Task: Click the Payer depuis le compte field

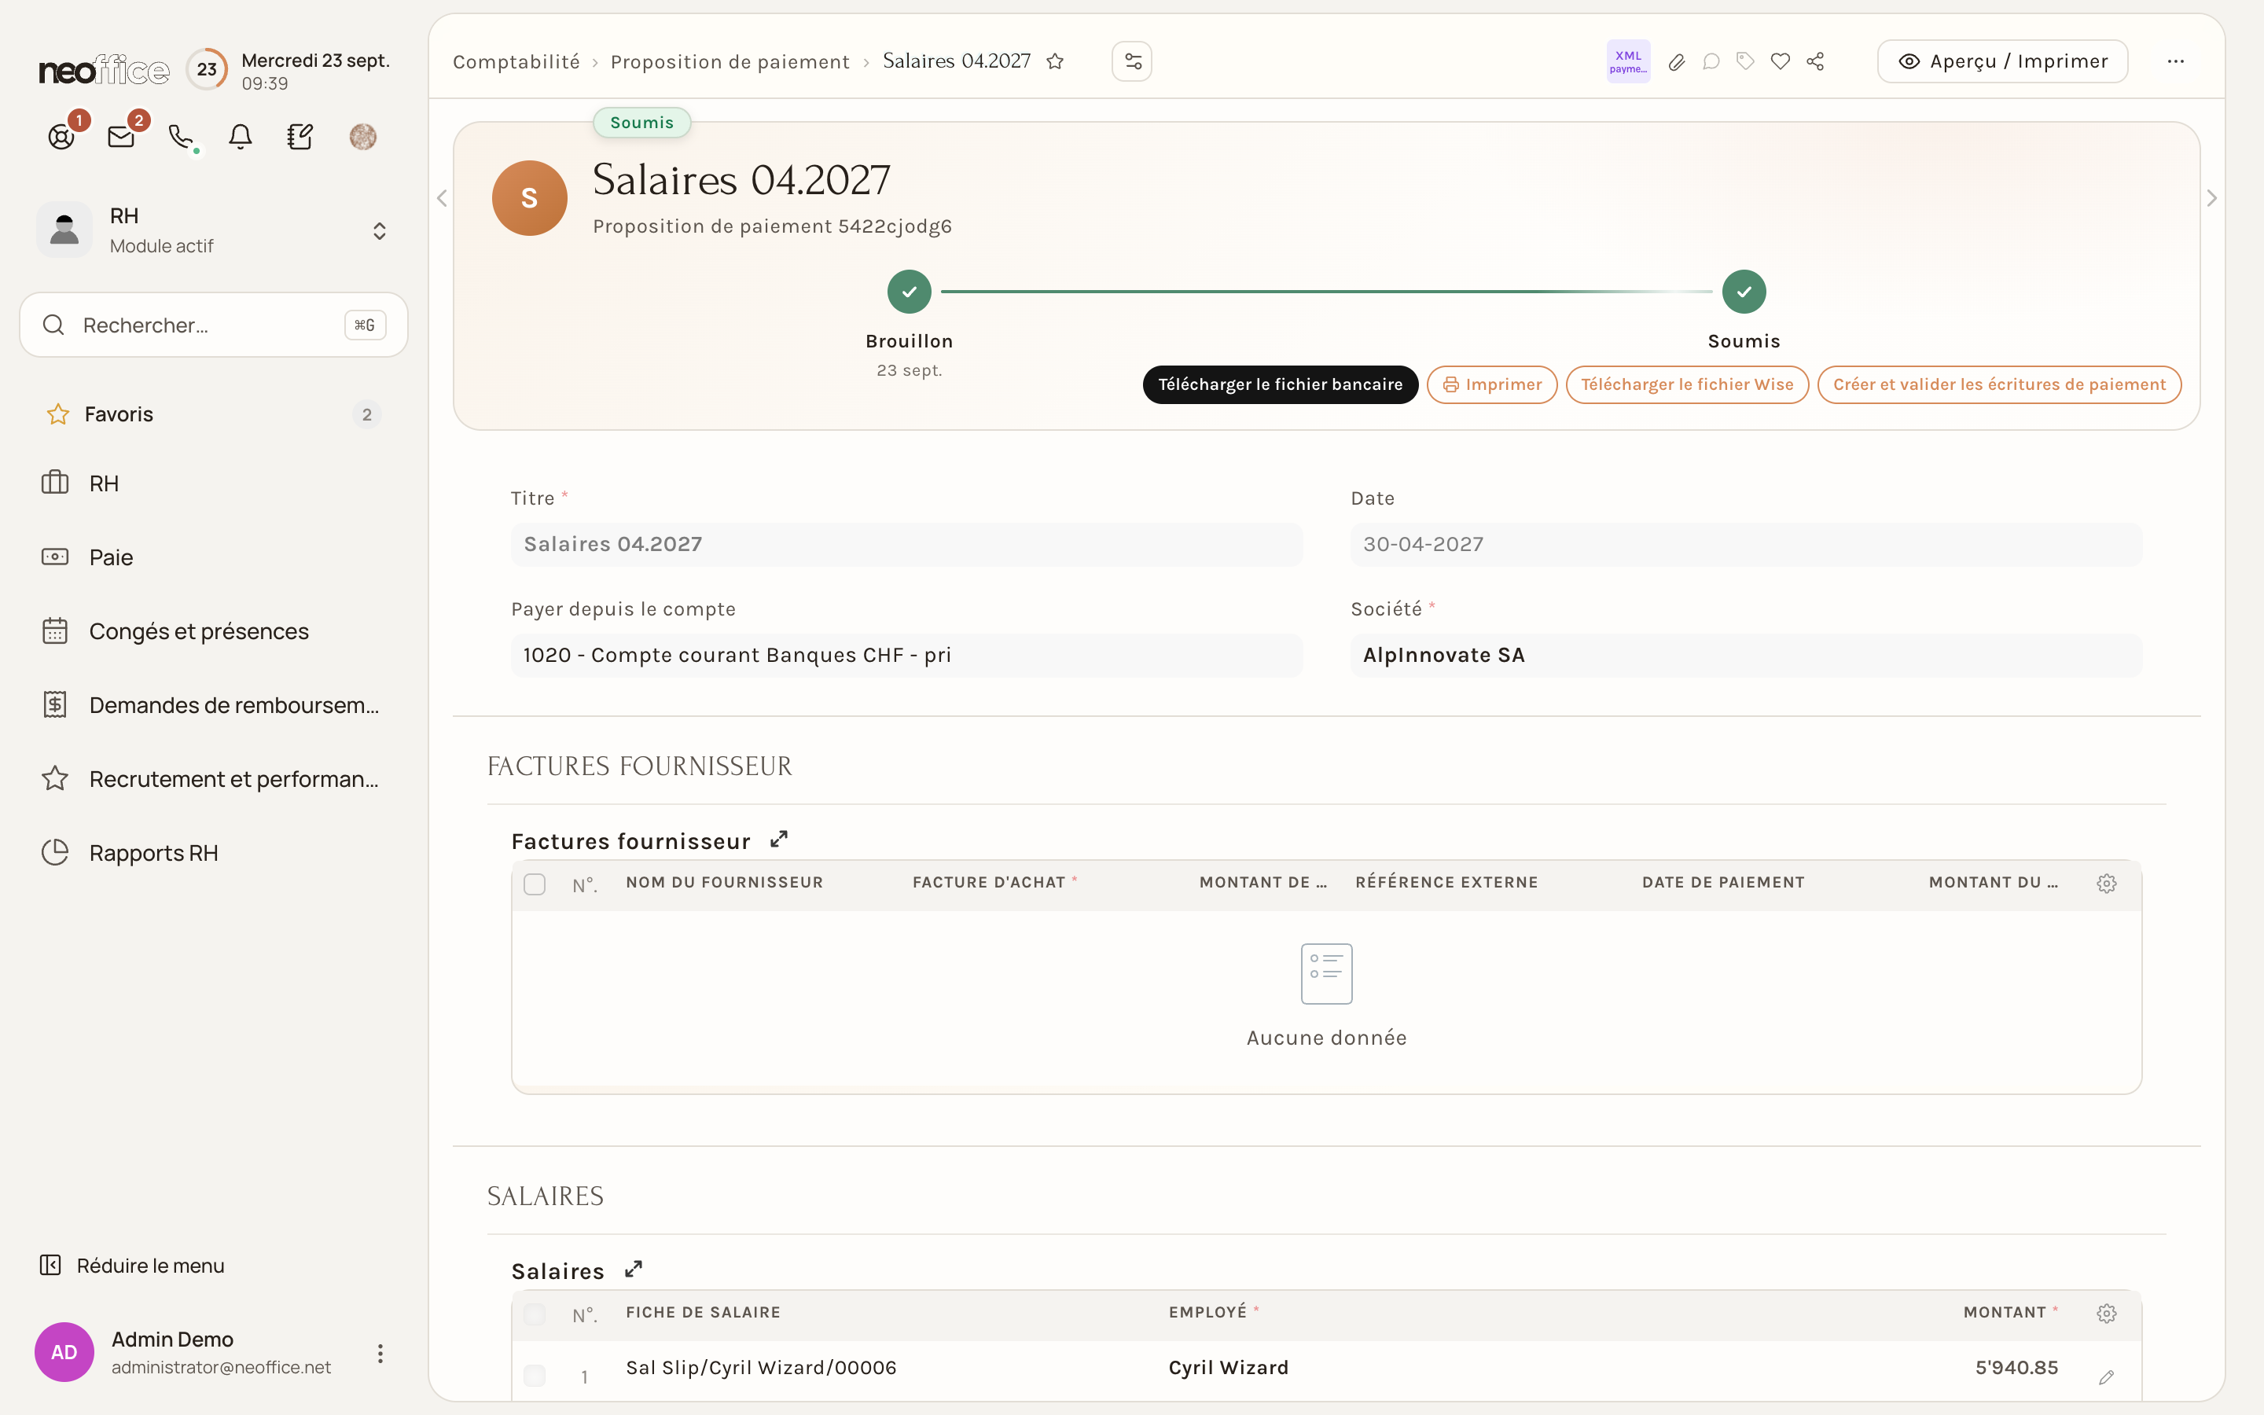Action: point(906,655)
